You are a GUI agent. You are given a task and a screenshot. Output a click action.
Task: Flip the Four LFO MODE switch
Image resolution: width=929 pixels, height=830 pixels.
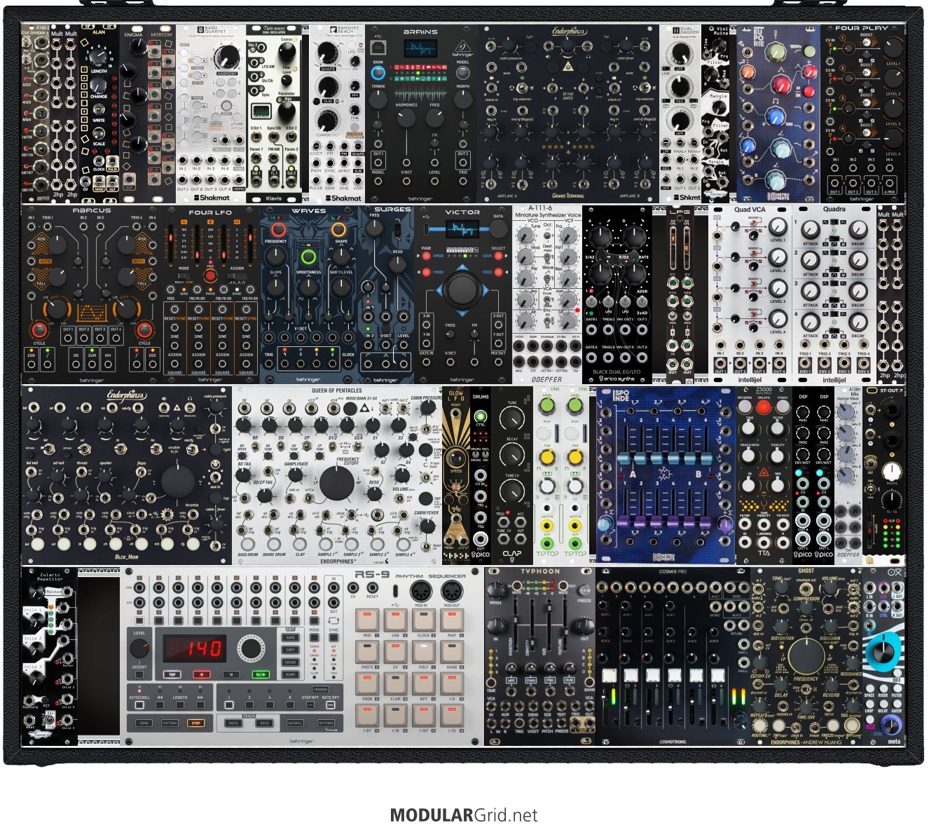click(x=184, y=278)
